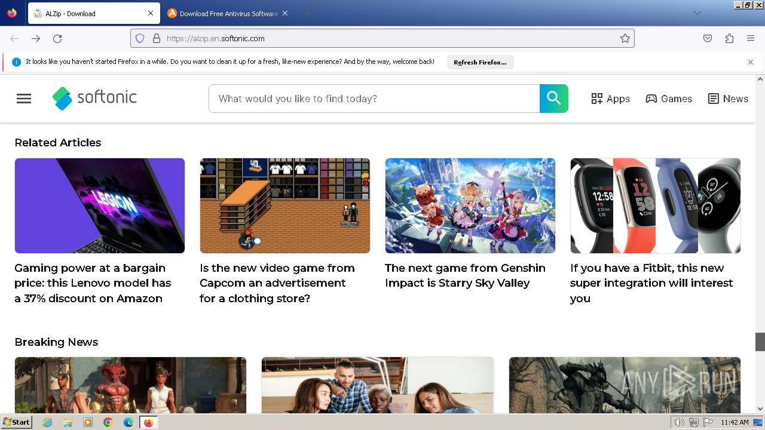Viewport: 765px width, 430px height.
Task: Open the Windows Start menu
Action: [16, 422]
